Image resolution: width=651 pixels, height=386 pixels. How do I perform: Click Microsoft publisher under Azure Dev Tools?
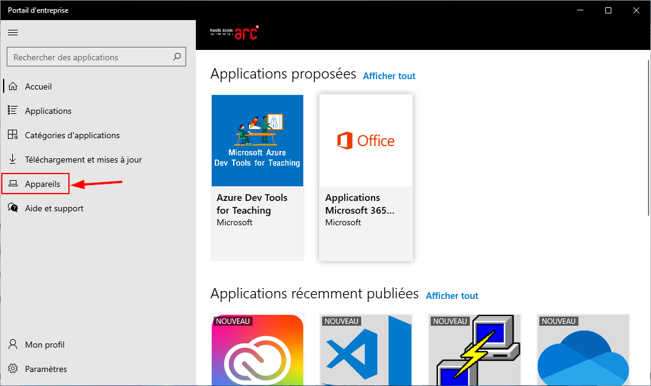click(x=234, y=222)
